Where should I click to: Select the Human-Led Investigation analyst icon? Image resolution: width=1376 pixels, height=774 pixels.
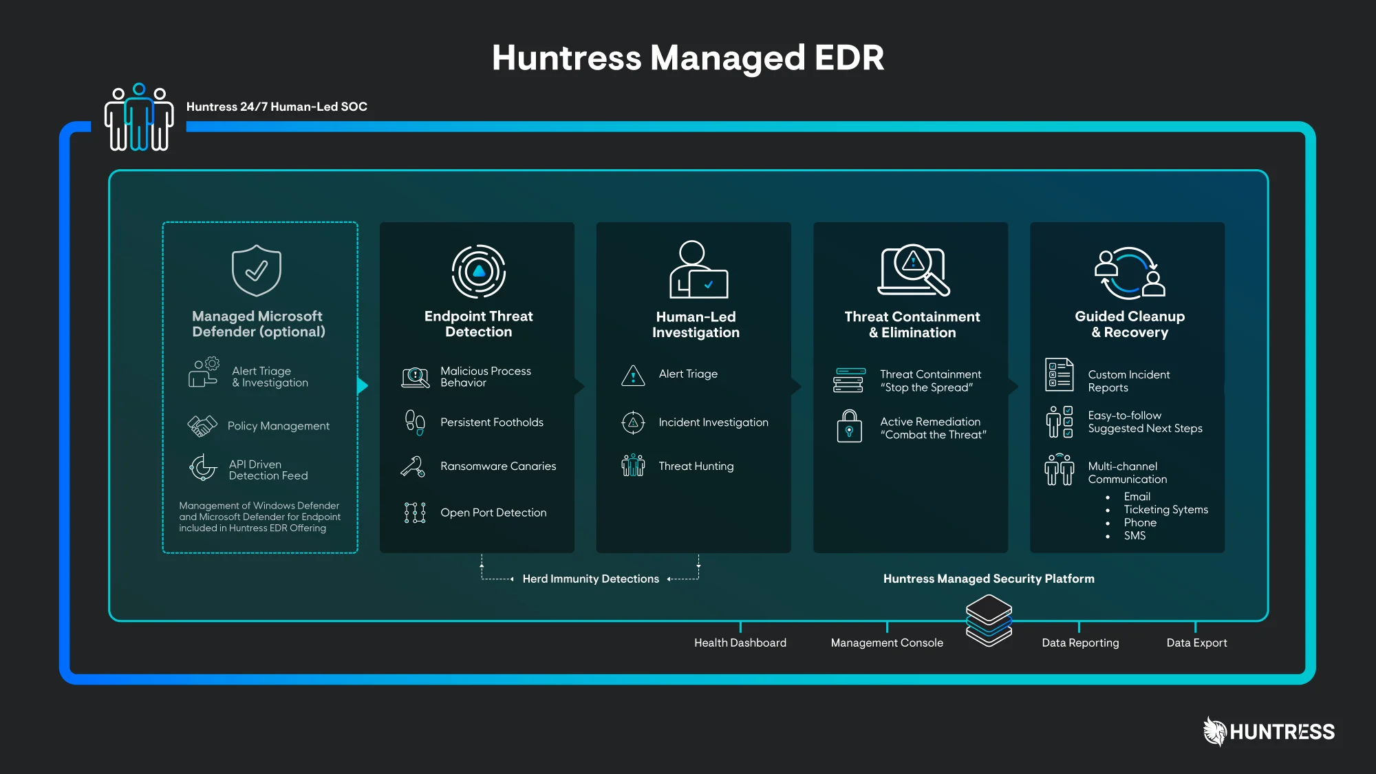(x=696, y=271)
